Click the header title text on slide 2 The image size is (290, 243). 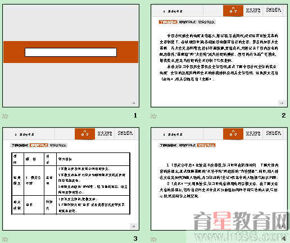pos(173,11)
